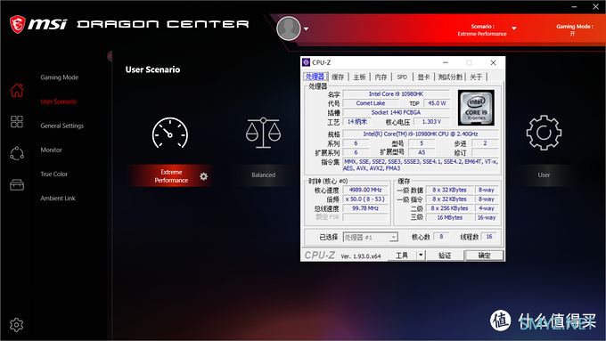Click the Intel Core i9 logo badge
Viewport: 606px width, 341px height.
[x=476, y=108]
